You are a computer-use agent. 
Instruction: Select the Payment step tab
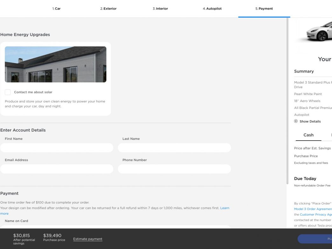264,9
